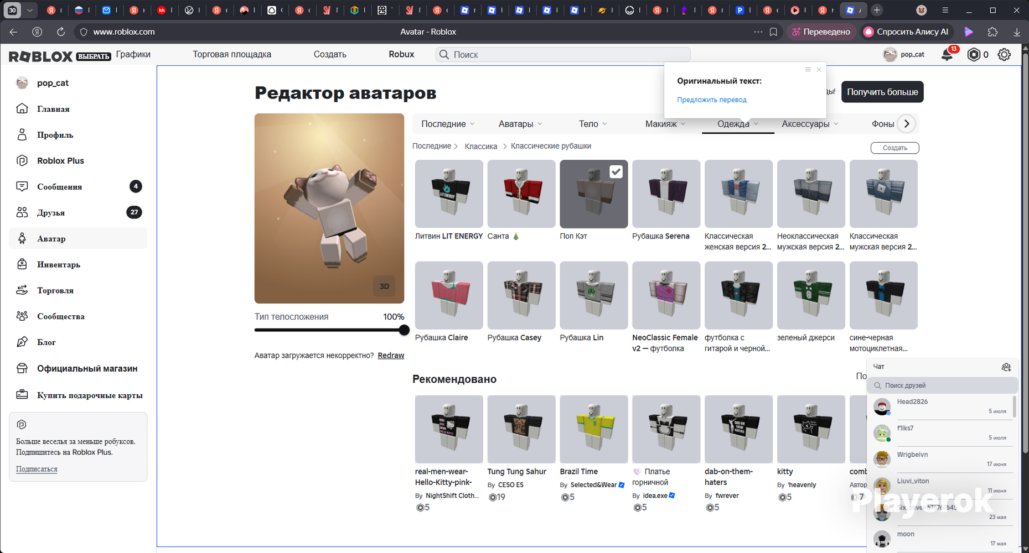The image size is (1029, 553).
Task: Open the browser hamburger menu
Action: [945, 10]
